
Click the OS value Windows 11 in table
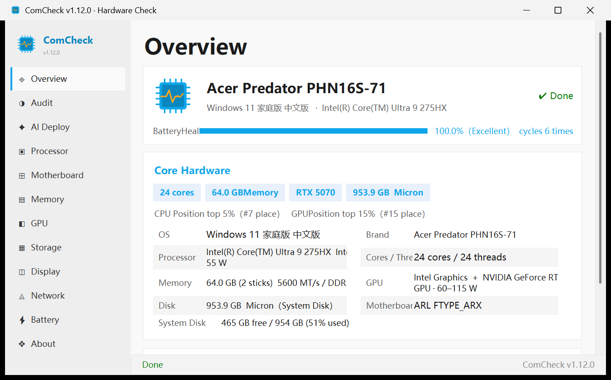(263, 235)
